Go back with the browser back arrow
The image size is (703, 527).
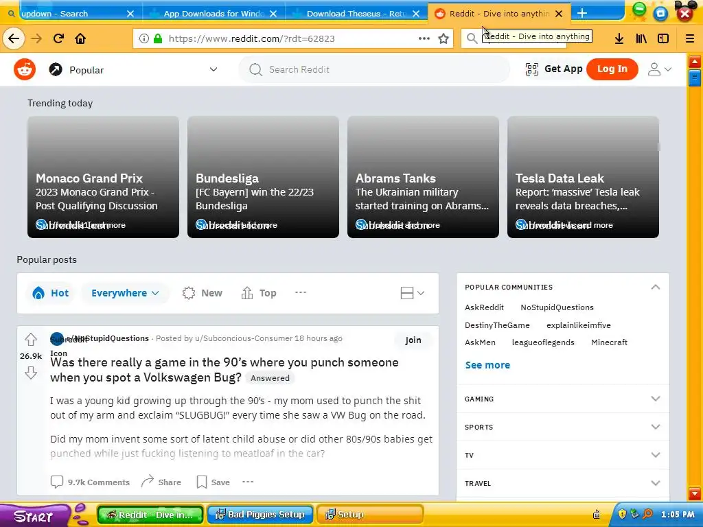point(14,38)
